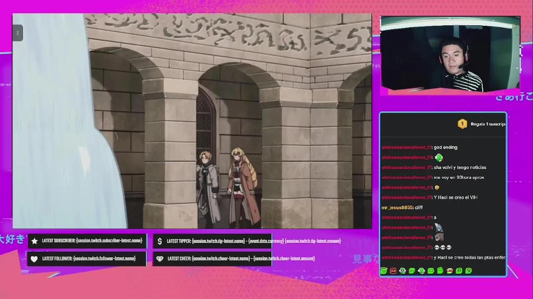Image resolution: width=533 pixels, height=299 pixels.
Task: Click the three skull emojis in chat
Action: point(443,248)
